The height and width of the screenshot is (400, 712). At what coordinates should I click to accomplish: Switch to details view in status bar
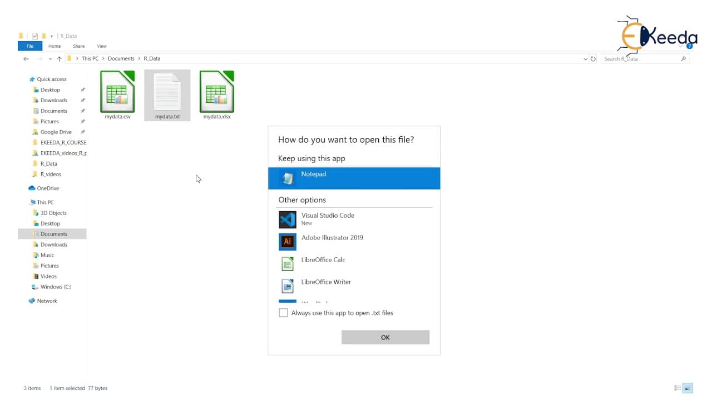[678, 388]
